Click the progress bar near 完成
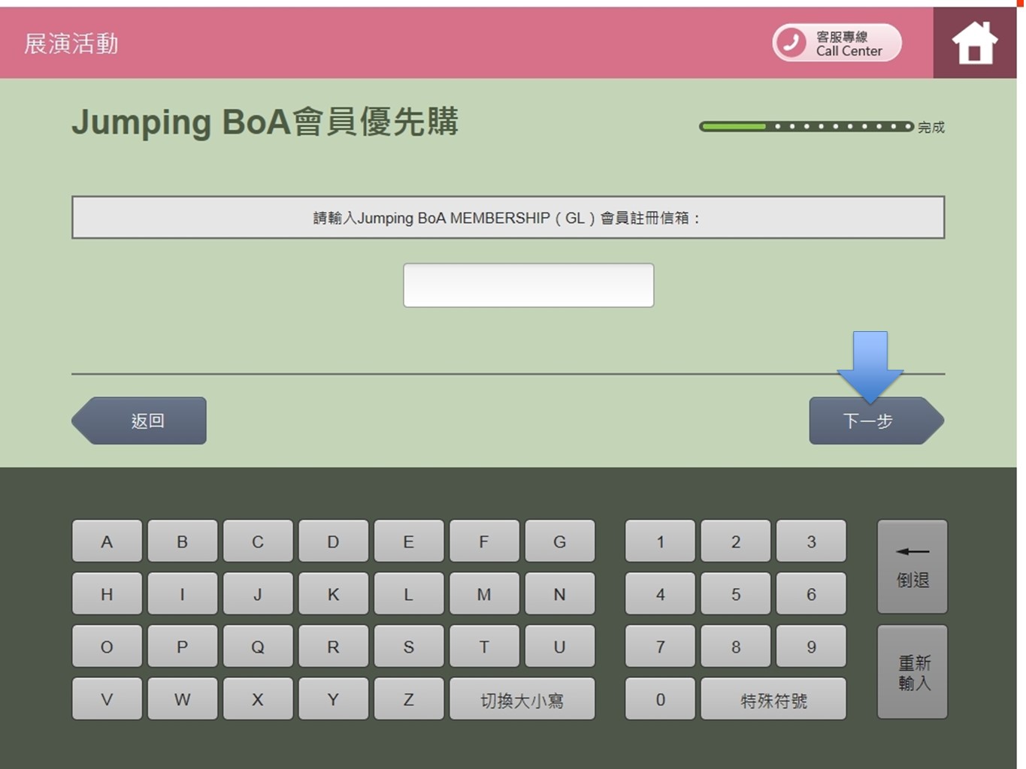1026x769 pixels. pos(807,126)
